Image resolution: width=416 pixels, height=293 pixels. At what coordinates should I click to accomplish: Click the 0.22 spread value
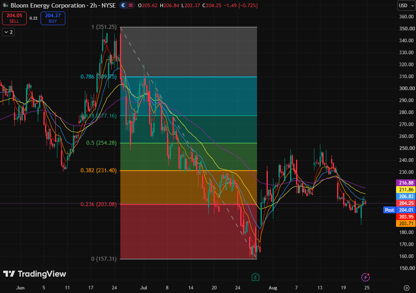pyautogui.click(x=33, y=18)
